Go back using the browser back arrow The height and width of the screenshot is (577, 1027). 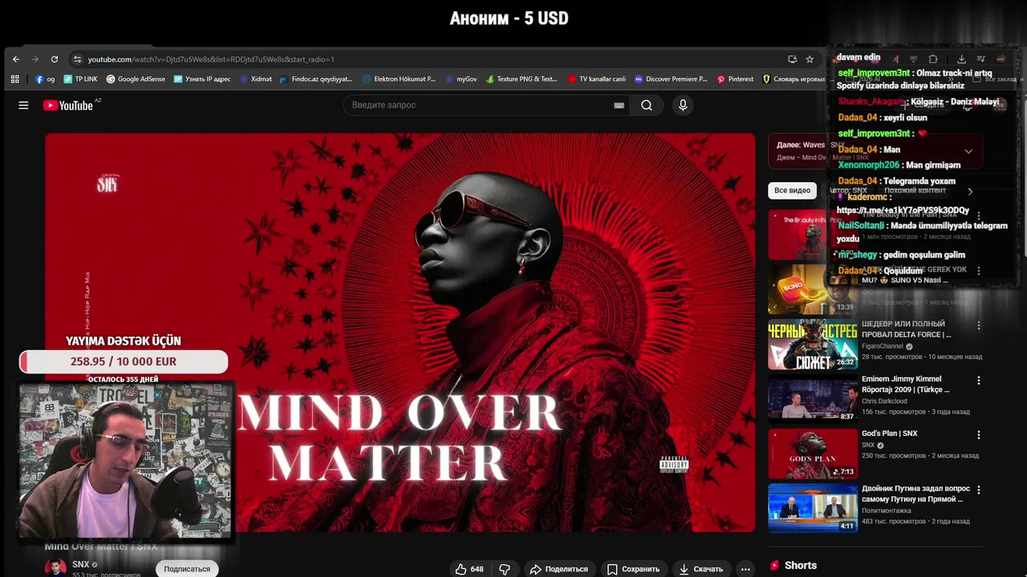point(16,59)
